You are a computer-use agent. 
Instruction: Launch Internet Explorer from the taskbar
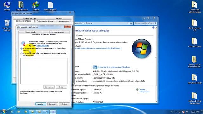click(x=12, y=112)
